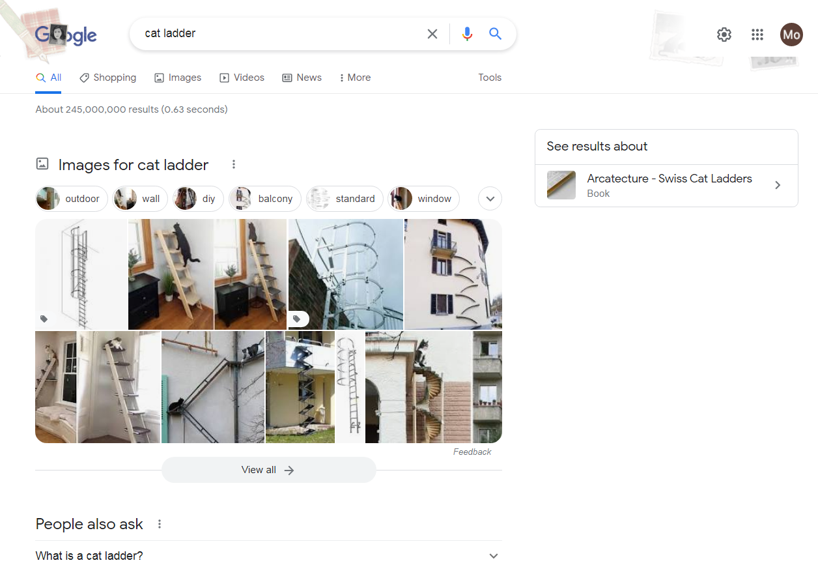The width and height of the screenshot is (818, 565).
Task: Switch to the Shopping tab
Action: pyautogui.click(x=107, y=78)
